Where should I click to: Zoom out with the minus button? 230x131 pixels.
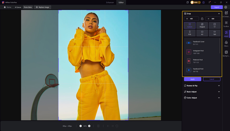coord(81,126)
